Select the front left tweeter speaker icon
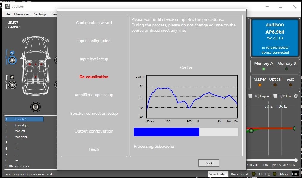Screen dimensions: 302x178 12,53
